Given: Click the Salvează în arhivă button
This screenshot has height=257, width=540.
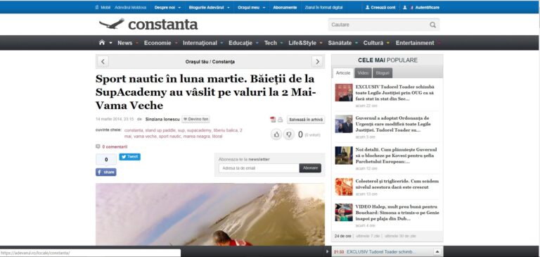Looking at the screenshot, I should click(306, 120).
